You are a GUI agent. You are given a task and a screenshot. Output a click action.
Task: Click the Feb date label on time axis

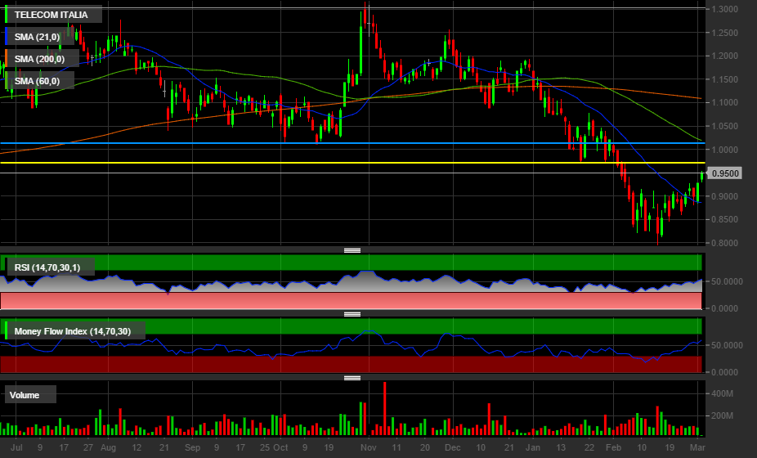613,447
